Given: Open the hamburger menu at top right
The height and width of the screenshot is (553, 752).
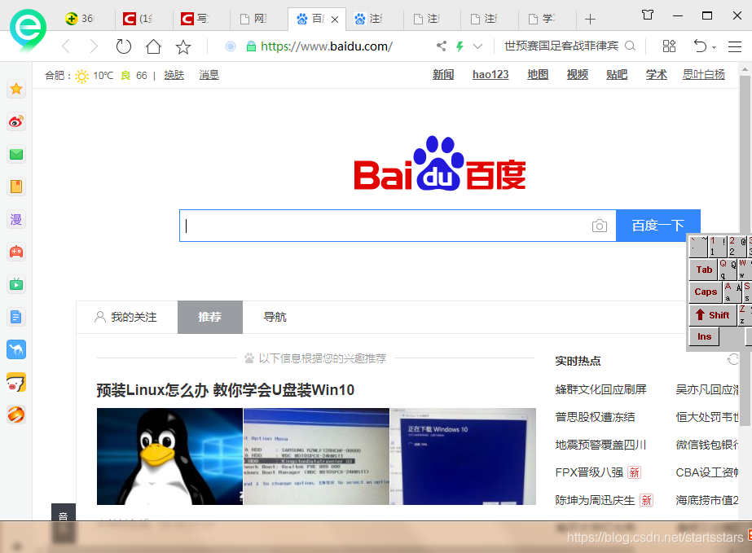Looking at the screenshot, I should [x=736, y=46].
